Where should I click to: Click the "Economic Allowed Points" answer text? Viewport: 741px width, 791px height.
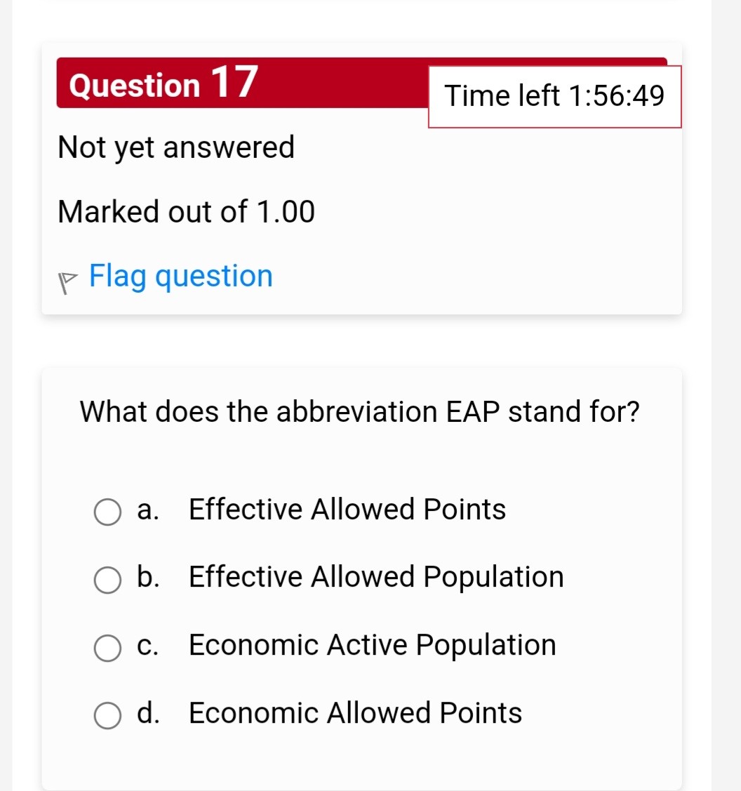[355, 713]
